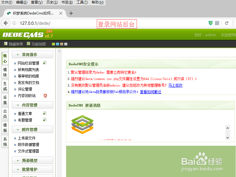Screen dimensions: 236x177
Task: Open 普通文章 under 内容管理
Action: click(x=25, y=114)
